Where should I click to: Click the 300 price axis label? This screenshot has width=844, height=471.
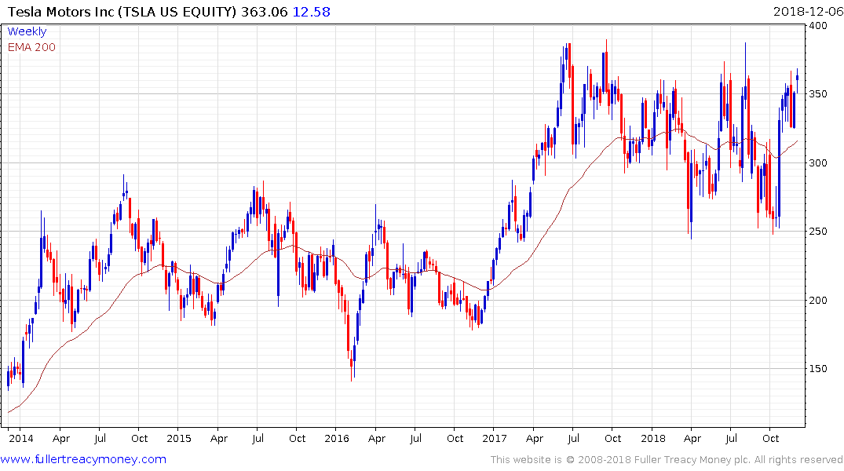[818, 162]
